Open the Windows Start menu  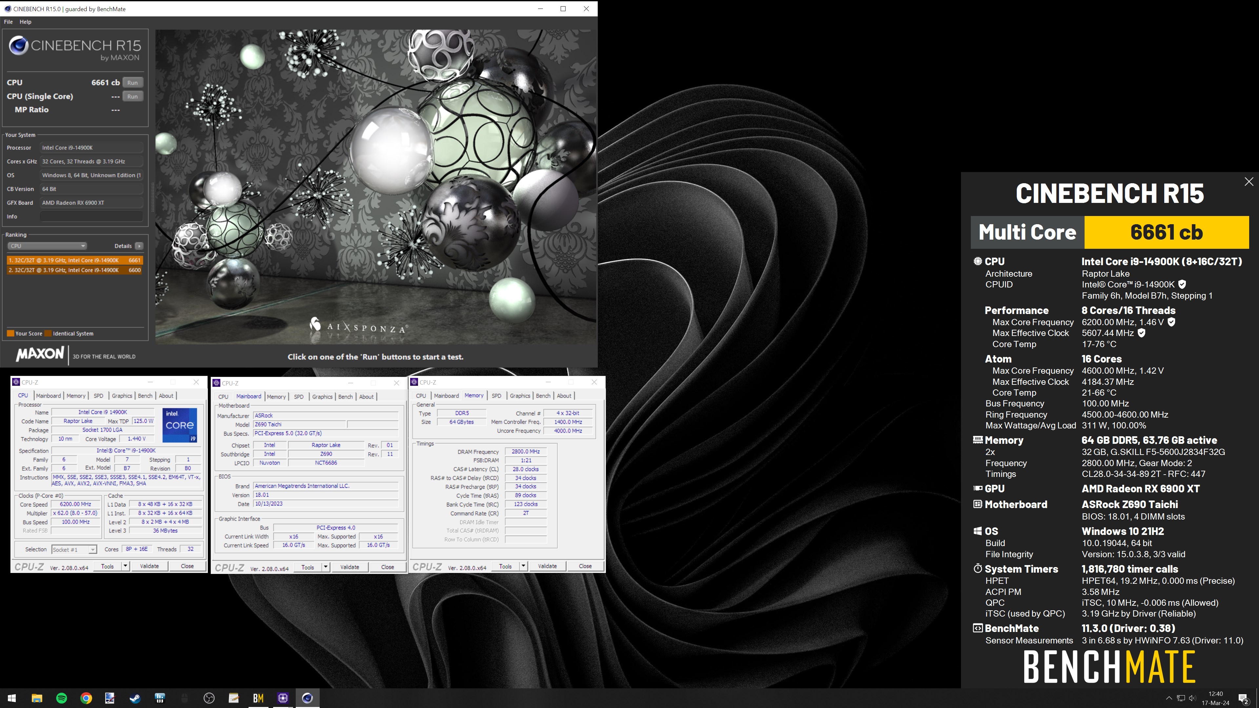click(12, 698)
